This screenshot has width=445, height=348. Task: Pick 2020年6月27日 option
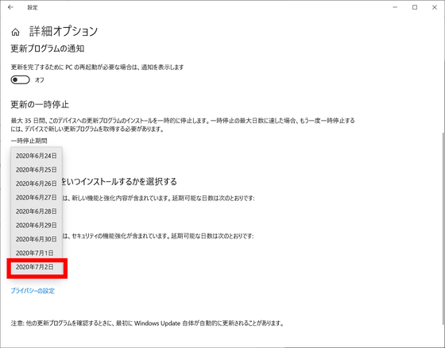coord(36,198)
